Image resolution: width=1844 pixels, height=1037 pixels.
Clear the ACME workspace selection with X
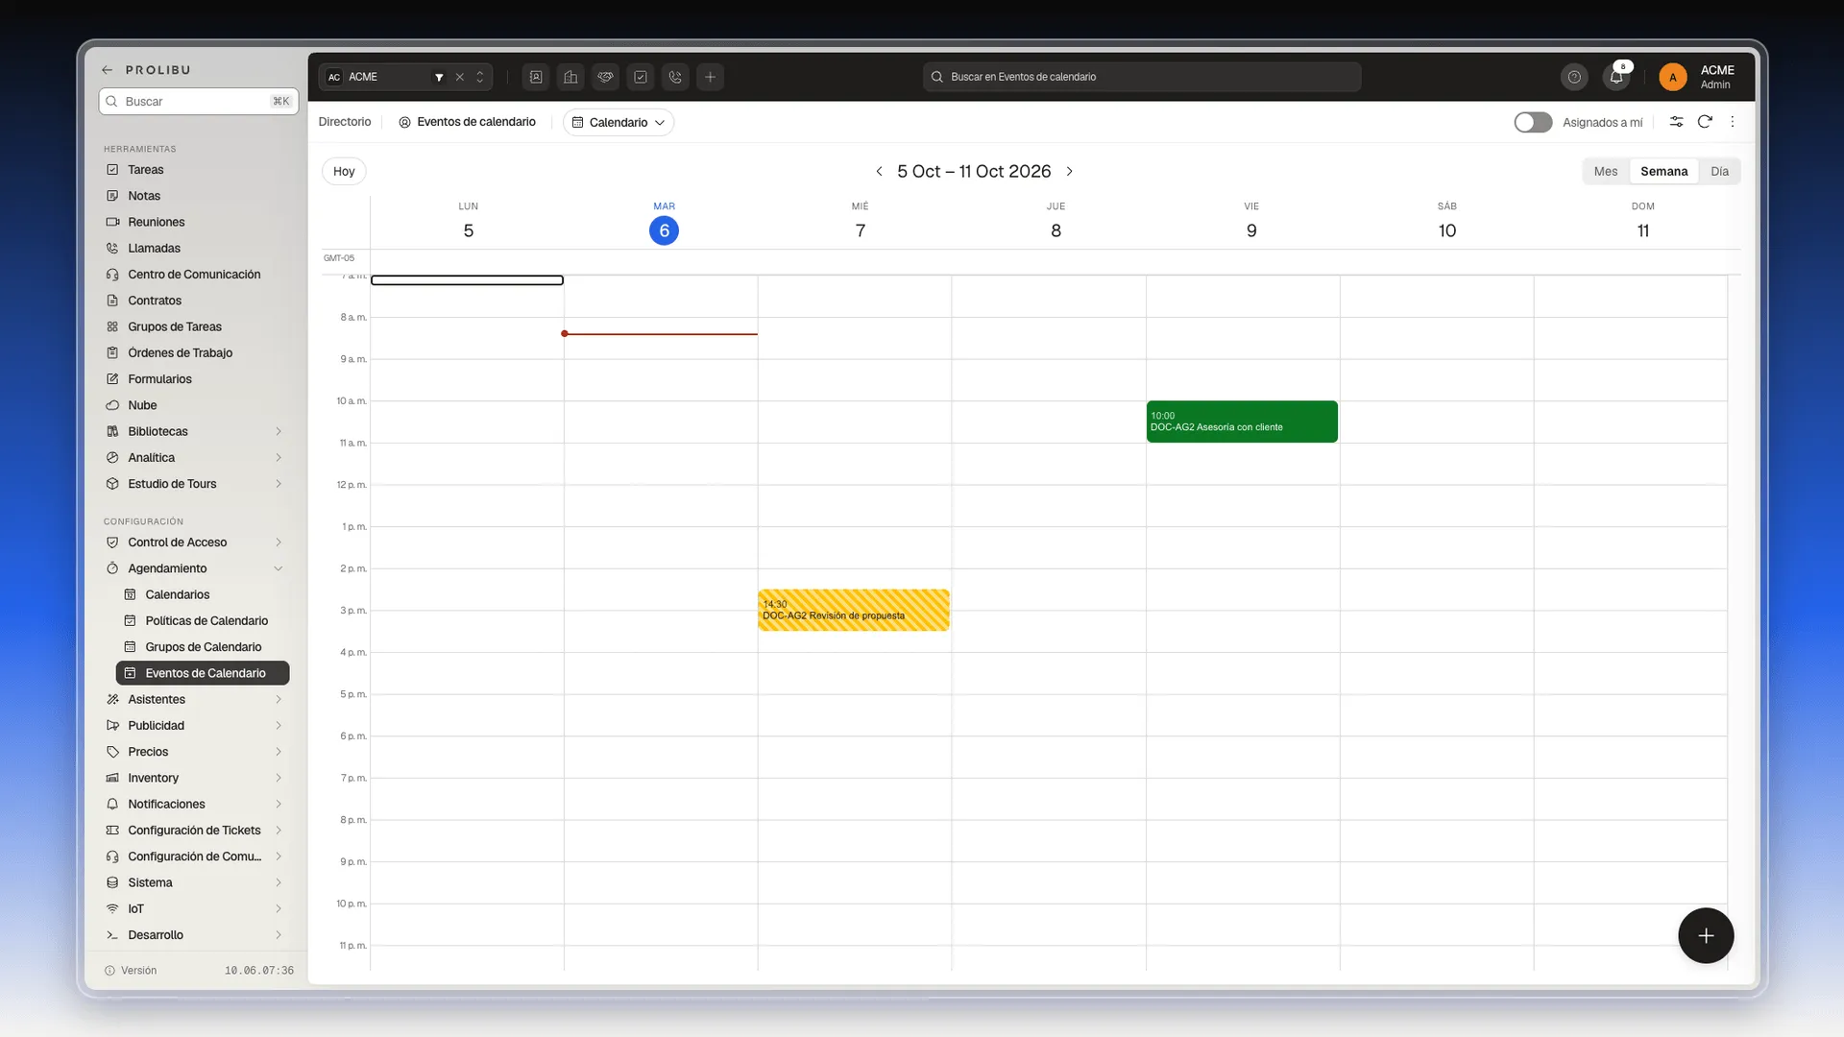459,77
